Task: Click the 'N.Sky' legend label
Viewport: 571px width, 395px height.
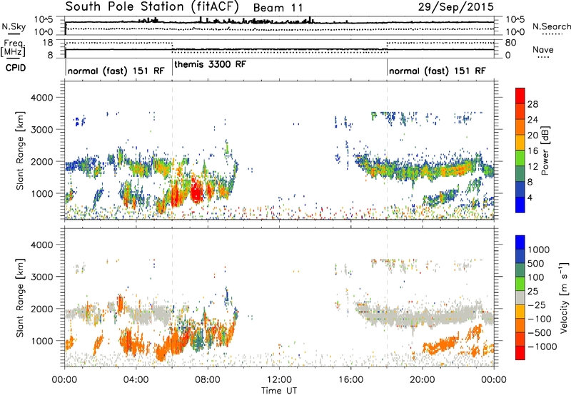Action: [14, 26]
